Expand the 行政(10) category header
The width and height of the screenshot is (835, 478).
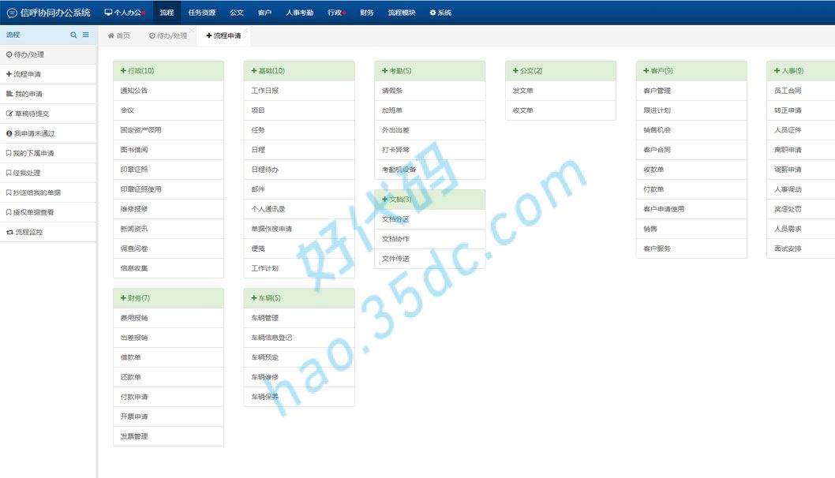168,71
